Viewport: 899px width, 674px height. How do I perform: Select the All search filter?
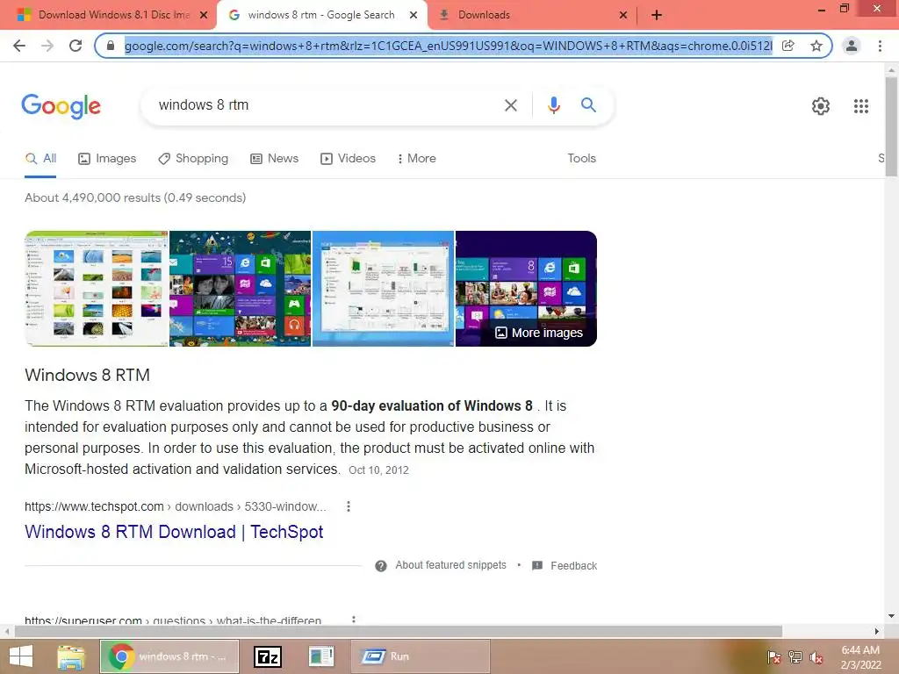(40, 159)
